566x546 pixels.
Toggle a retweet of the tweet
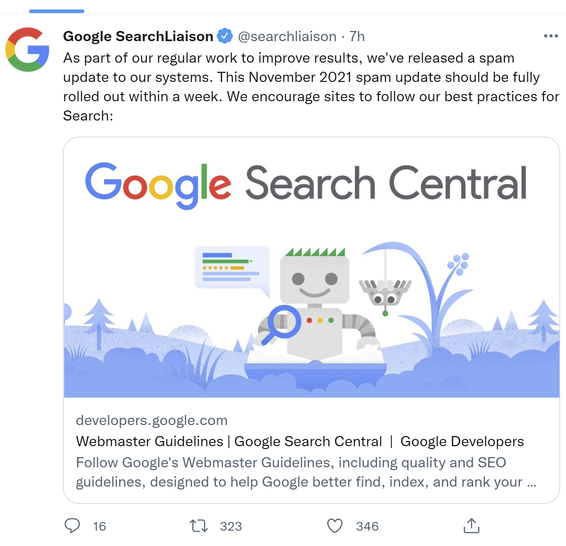(198, 526)
